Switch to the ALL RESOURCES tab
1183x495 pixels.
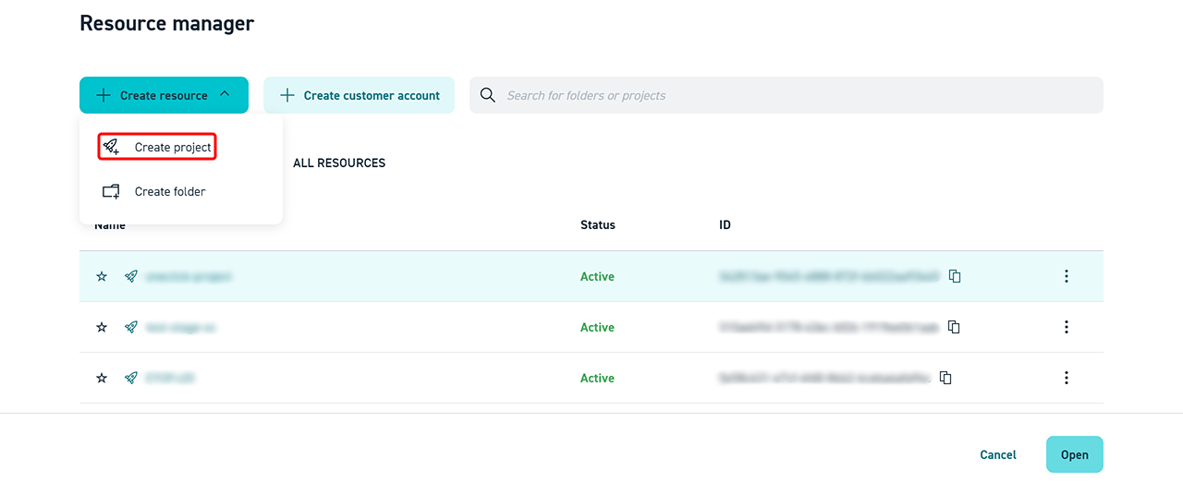(339, 163)
